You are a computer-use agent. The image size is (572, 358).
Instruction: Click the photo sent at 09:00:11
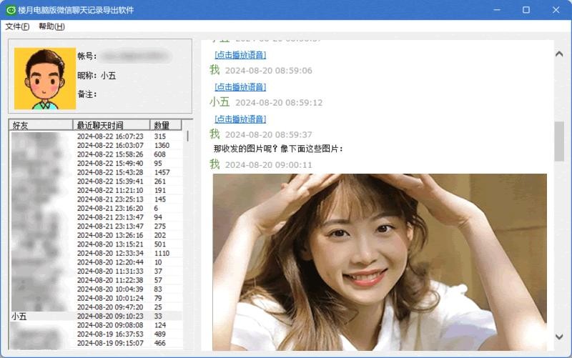pyautogui.click(x=379, y=261)
